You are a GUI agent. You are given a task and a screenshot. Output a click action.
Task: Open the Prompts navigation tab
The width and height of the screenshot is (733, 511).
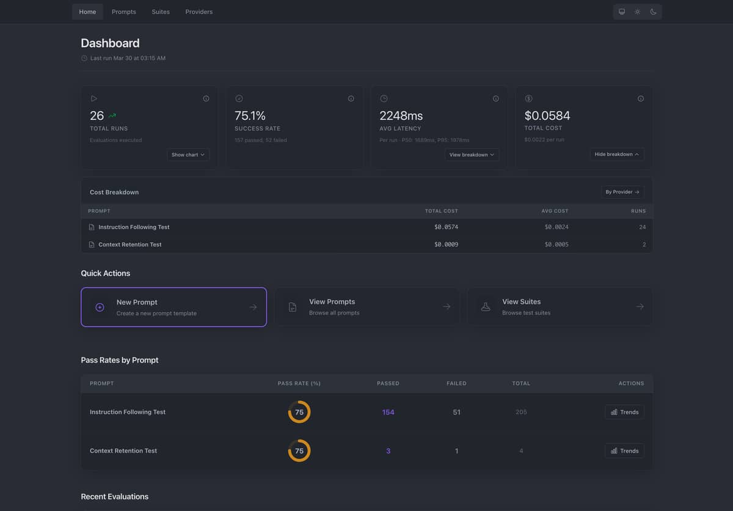click(124, 12)
